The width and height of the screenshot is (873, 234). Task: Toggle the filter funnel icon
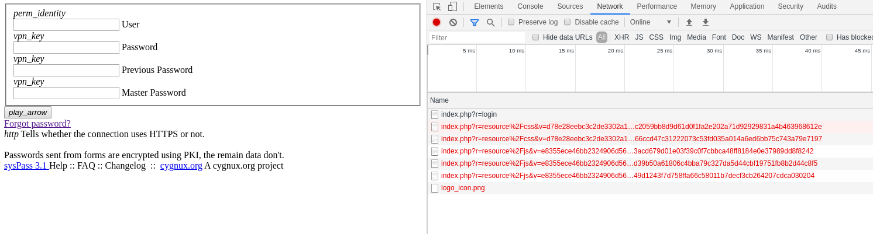pos(475,22)
